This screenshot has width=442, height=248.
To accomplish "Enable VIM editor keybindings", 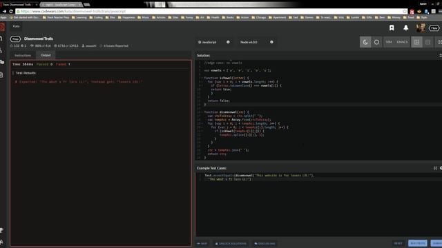I will point(389,42).
